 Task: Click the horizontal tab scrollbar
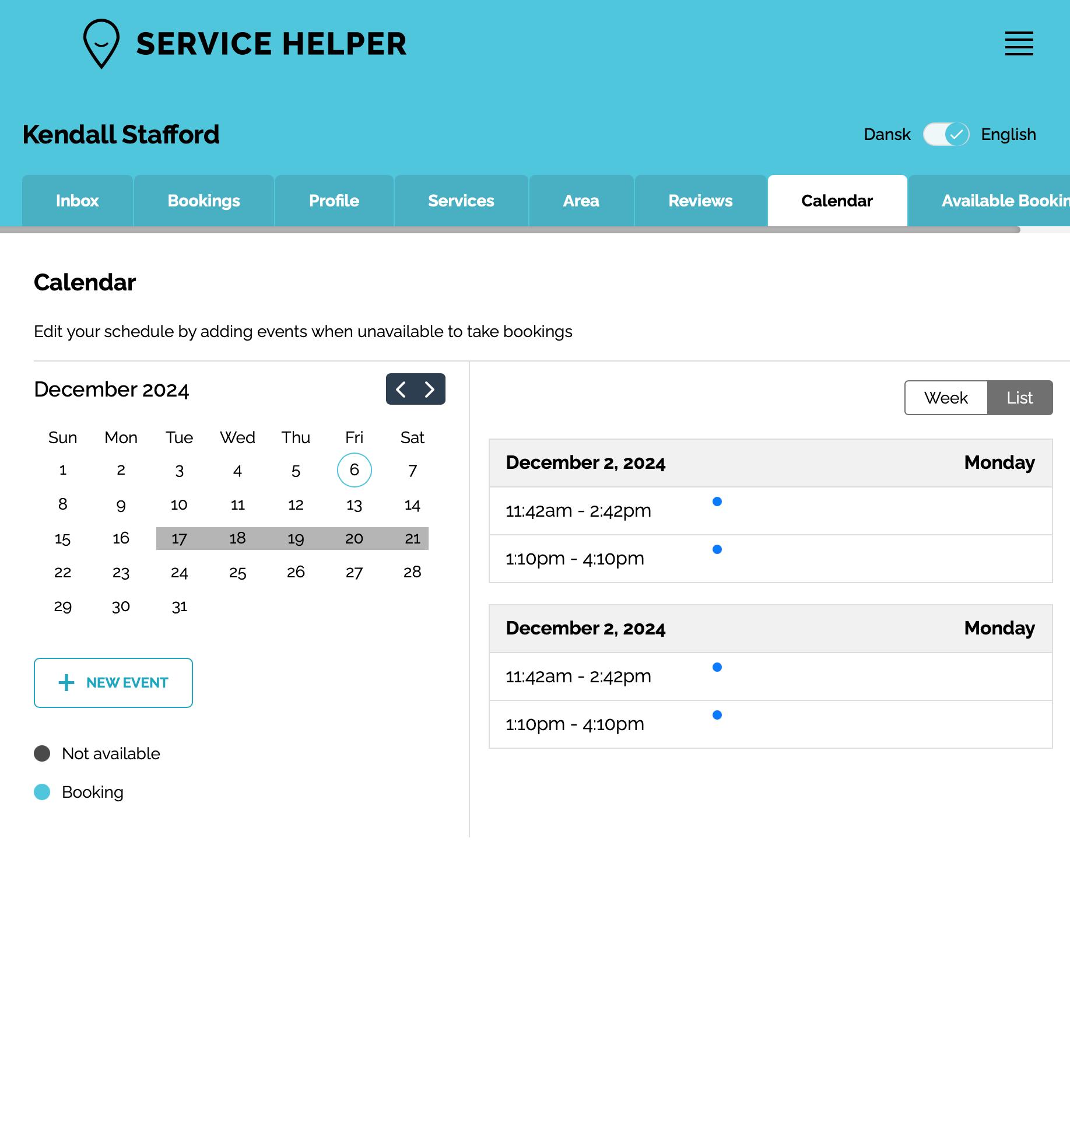pyautogui.click(x=510, y=230)
